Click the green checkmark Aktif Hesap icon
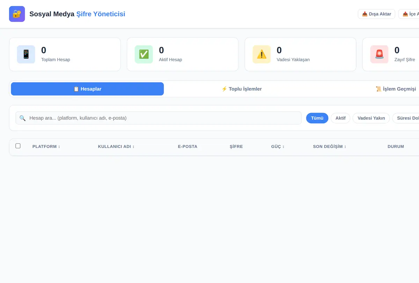Screen dimensions: 419x283 144,54
